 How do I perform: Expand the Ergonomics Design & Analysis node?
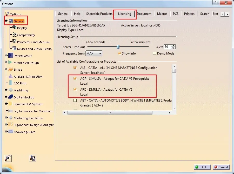pyautogui.click(x=6, y=124)
